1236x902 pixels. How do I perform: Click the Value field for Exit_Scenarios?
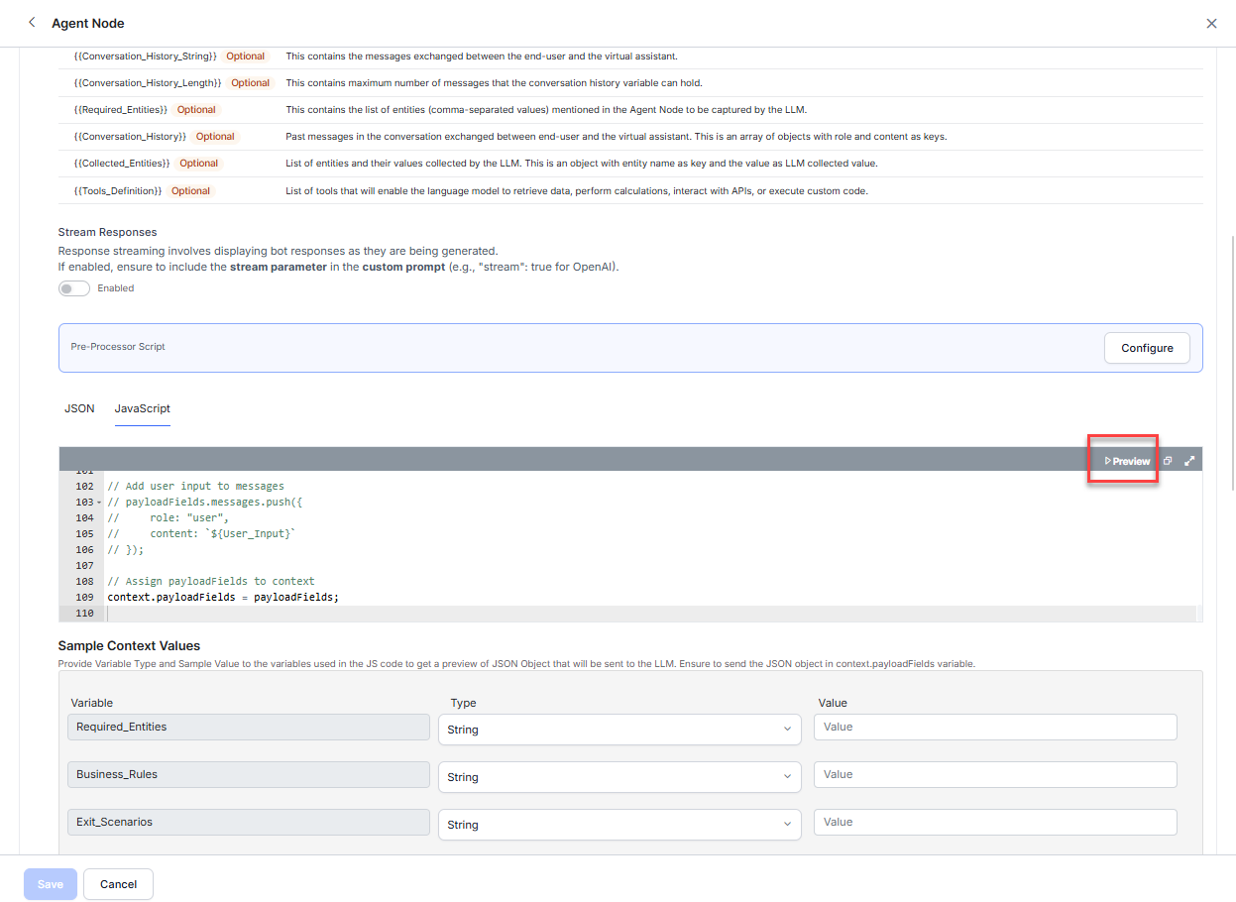(x=994, y=822)
